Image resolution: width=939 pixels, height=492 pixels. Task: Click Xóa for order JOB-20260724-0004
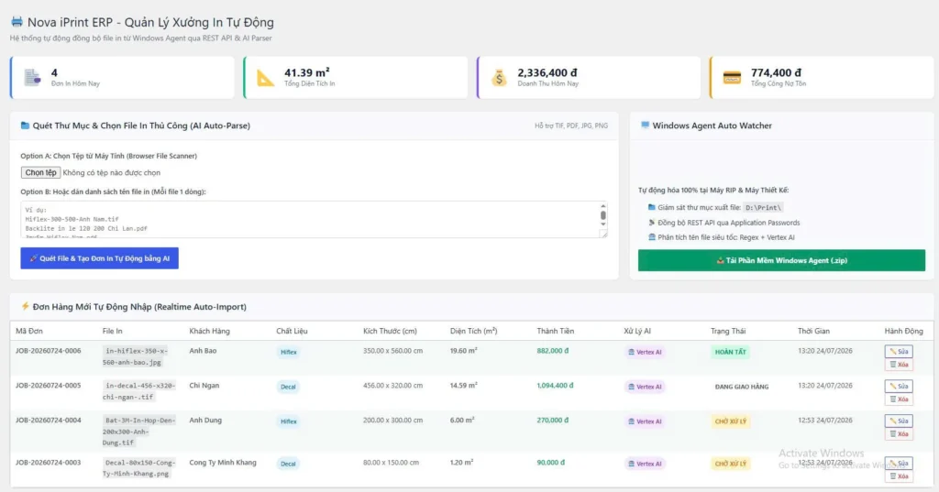click(x=899, y=434)
